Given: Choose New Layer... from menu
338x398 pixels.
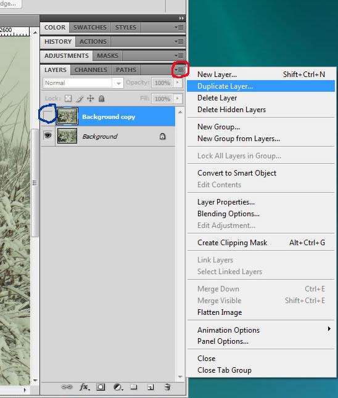Looking at the screenshot, I should (x=261, y=75).
